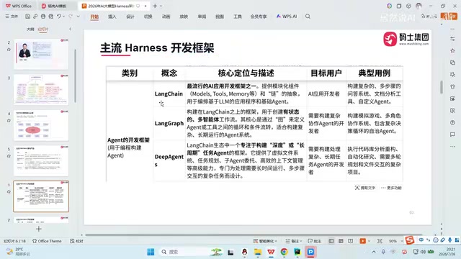461x259 pixels.
Task: Expand the quick access toolbar dropdown
Action: (x=79, y=17)
